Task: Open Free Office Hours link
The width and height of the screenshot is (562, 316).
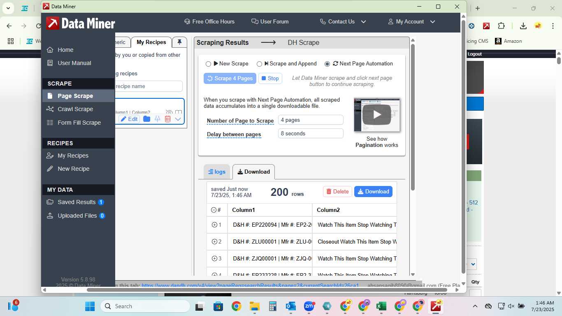Action: coord(209,21)
